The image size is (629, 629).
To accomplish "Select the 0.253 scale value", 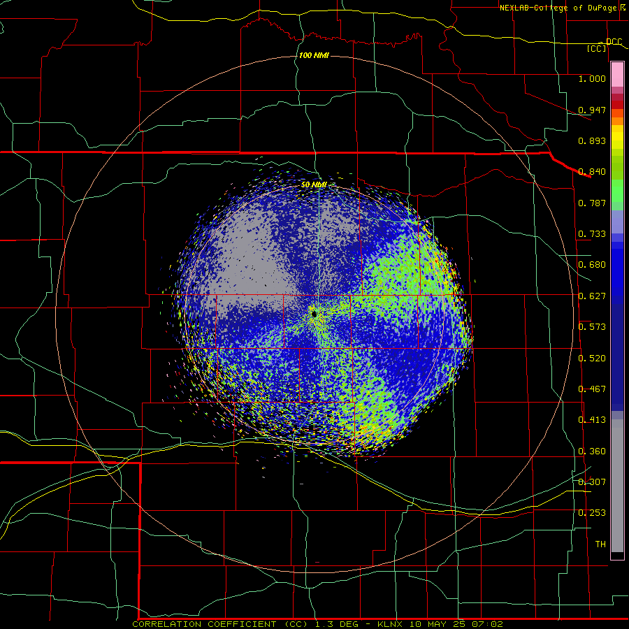I will pos(592,513).
